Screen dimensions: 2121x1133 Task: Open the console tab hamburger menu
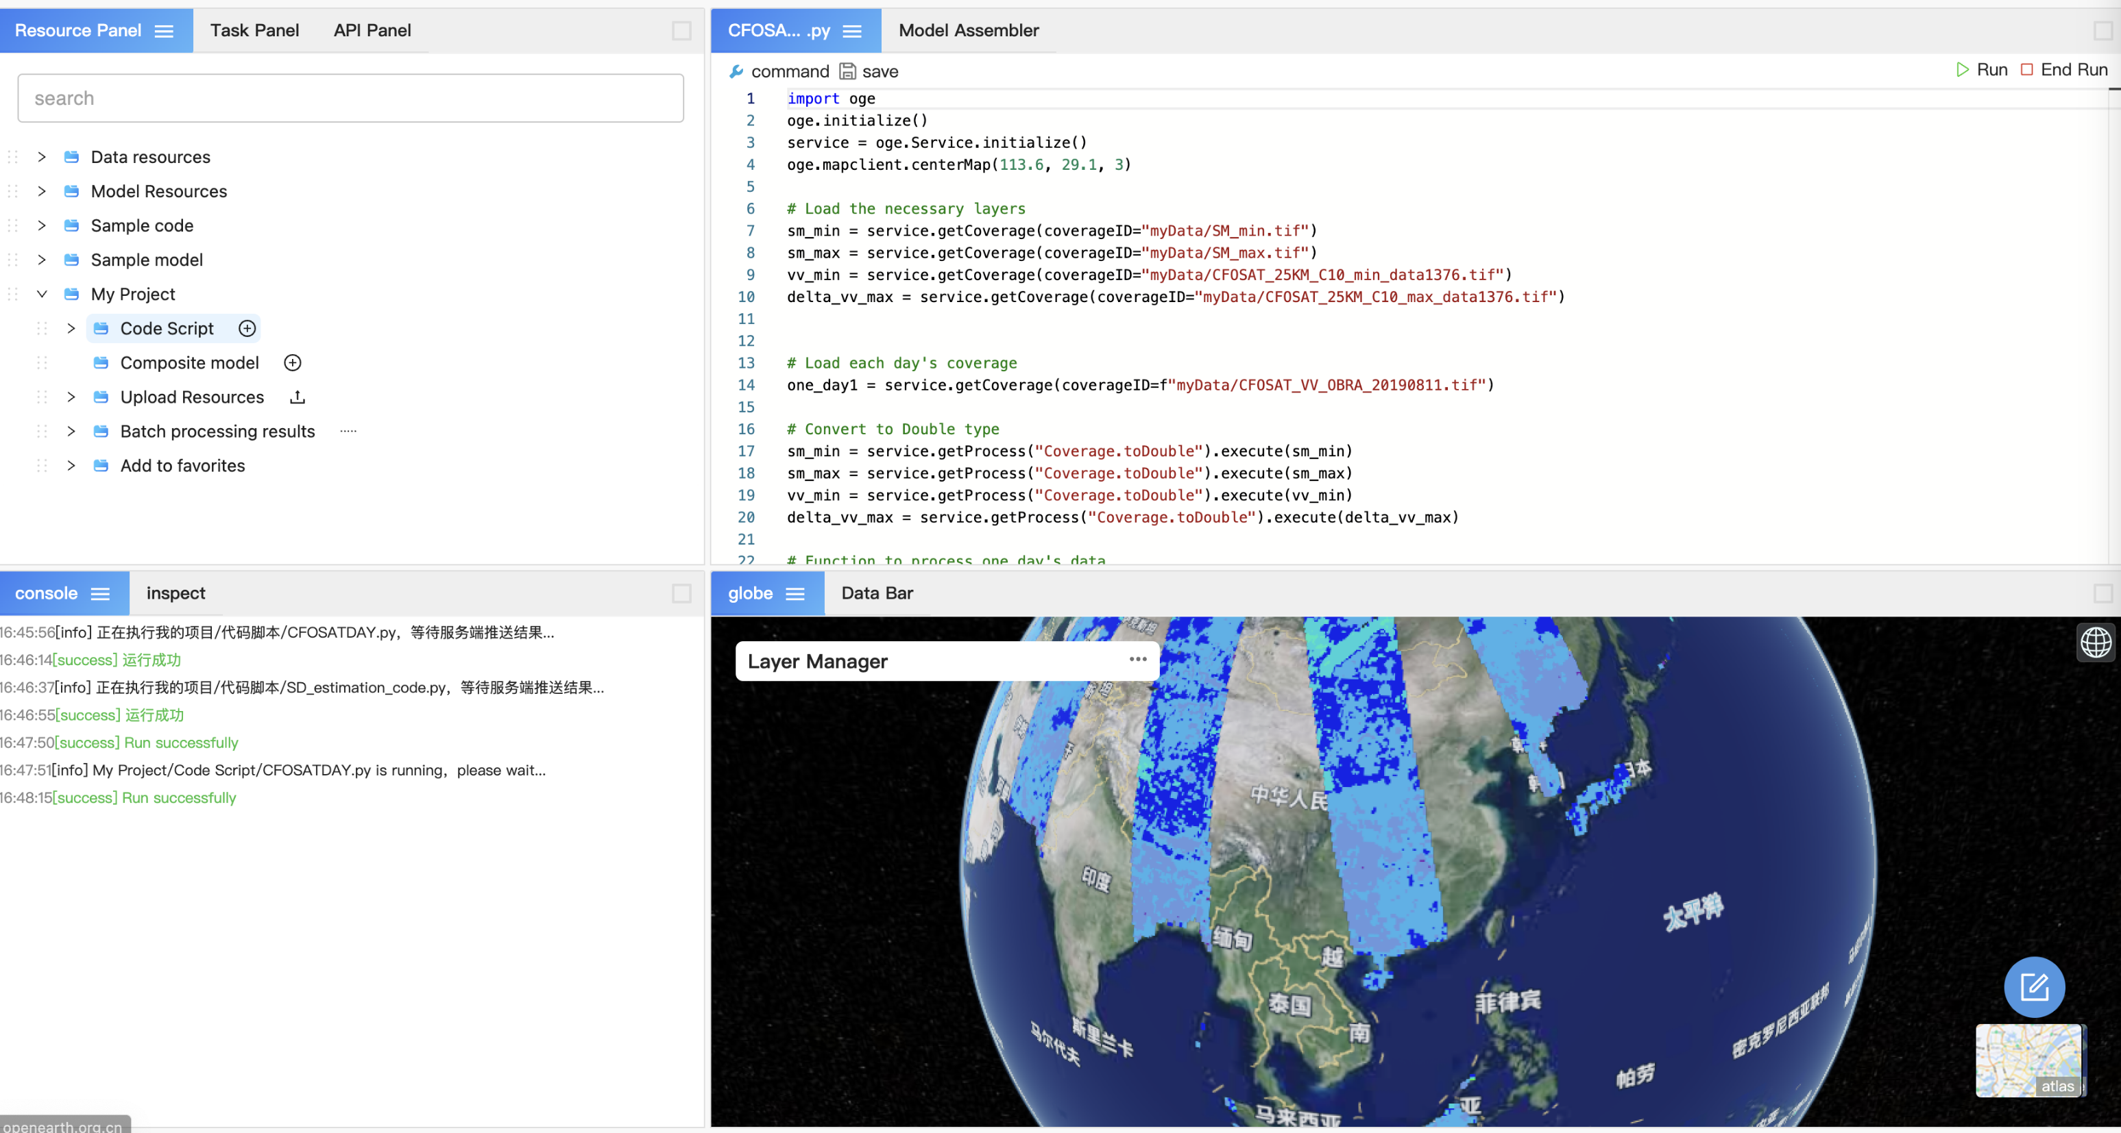pos(101,594)
